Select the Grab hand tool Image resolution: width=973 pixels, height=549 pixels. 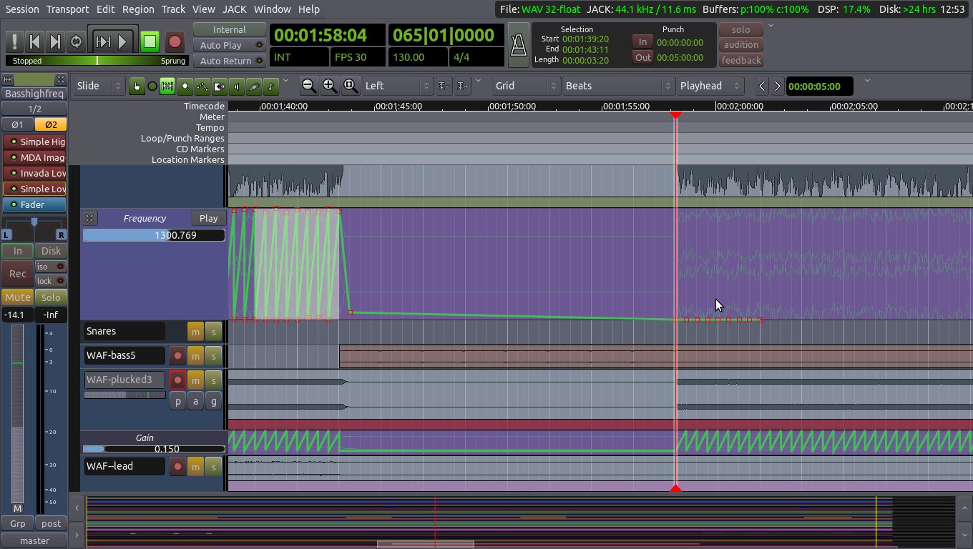click(x=137, y=86)
